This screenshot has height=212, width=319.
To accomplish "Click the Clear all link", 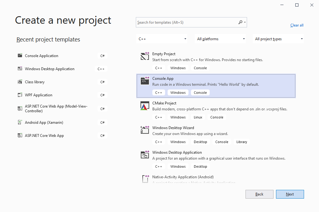I will coord(297,25).
